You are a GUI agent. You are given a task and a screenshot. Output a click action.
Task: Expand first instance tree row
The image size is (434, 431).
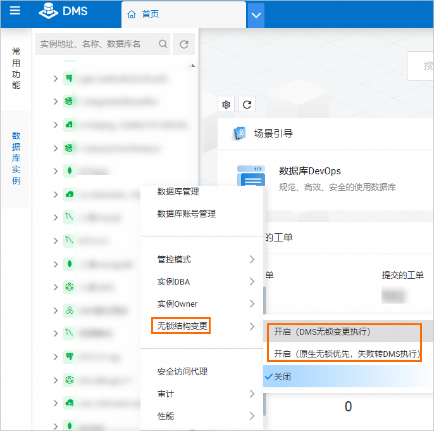(56, 79)
